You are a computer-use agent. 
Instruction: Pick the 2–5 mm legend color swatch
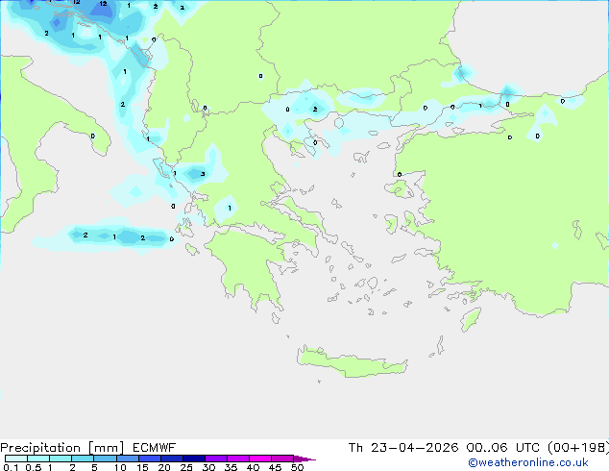pos(83,459)
